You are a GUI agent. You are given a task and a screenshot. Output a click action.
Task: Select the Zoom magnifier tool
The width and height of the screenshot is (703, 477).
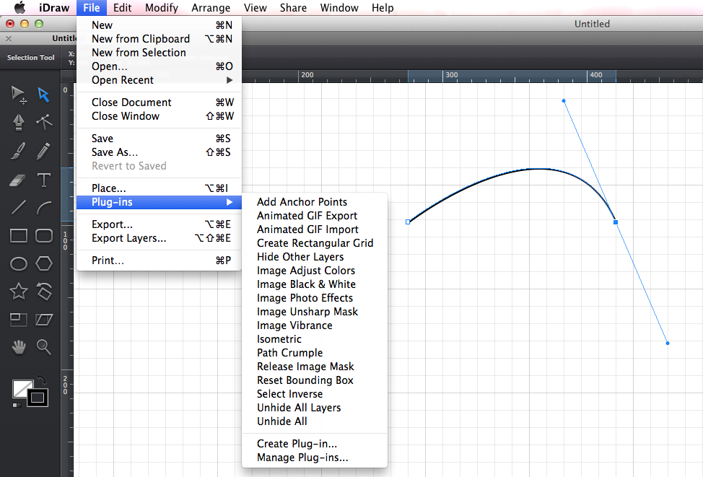tap(43, 346)
